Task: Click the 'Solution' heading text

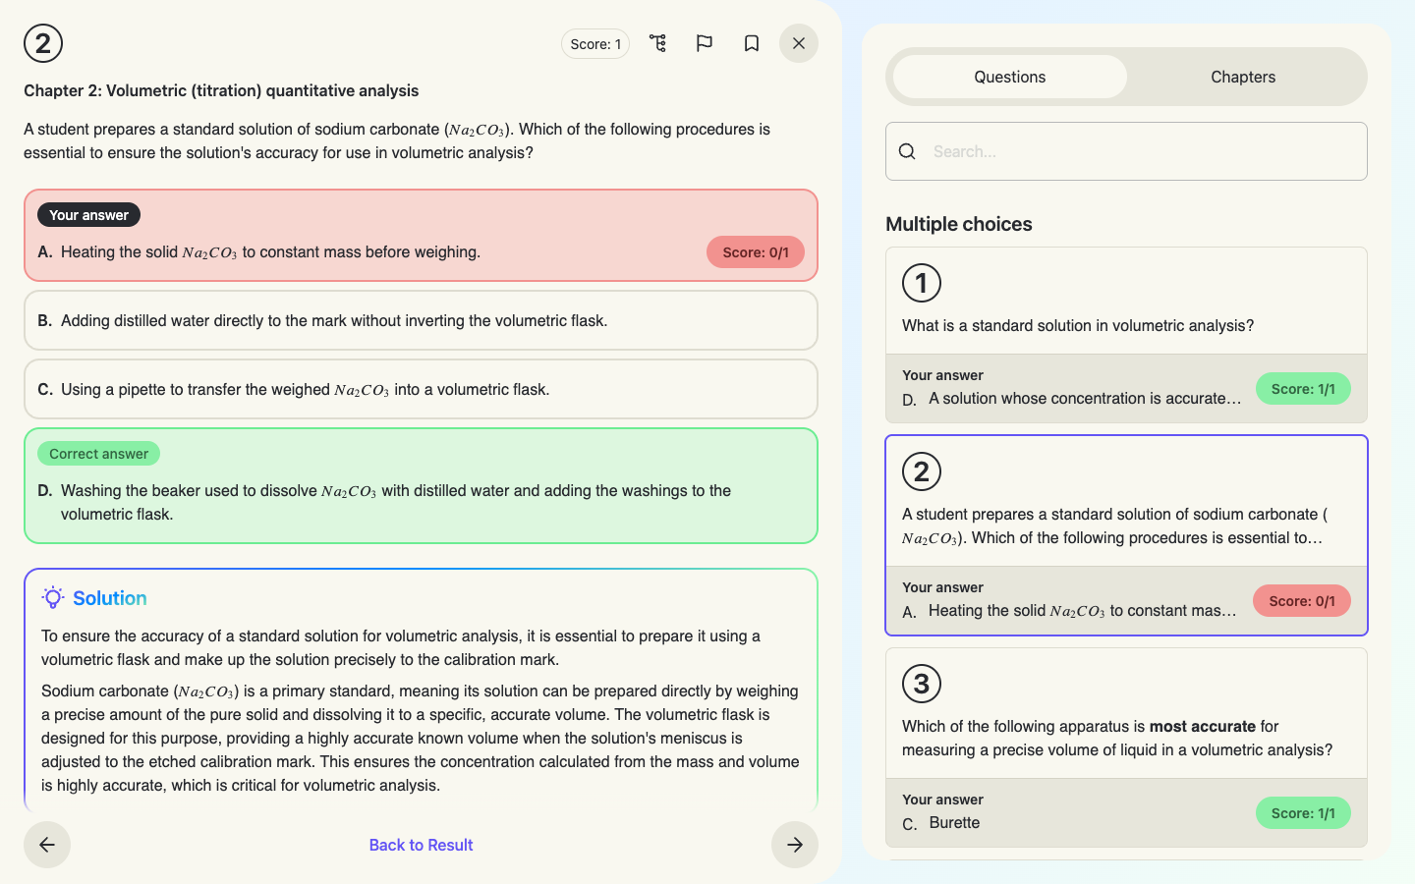Action: click(110, 598)
